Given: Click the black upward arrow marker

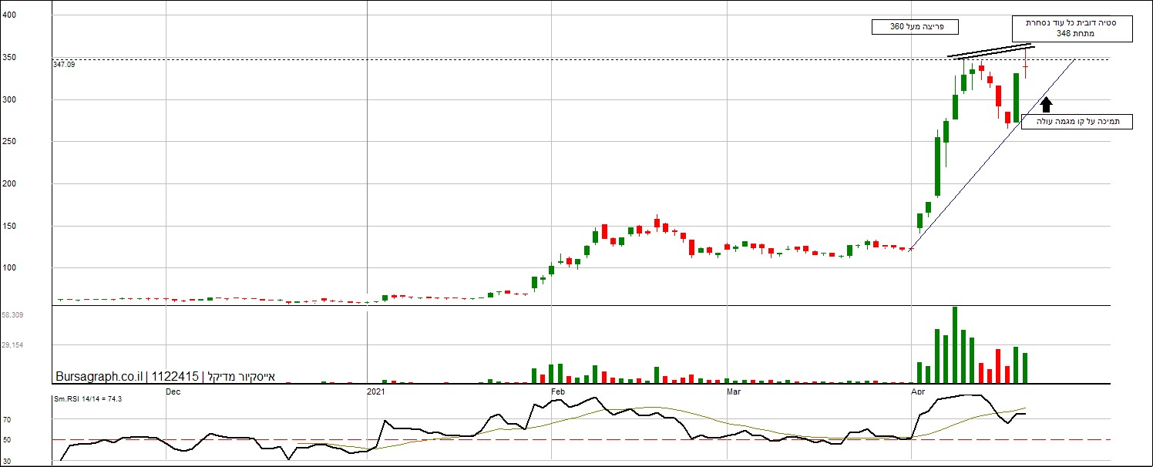Looking at the screenshot, I should pos(1045,105).
